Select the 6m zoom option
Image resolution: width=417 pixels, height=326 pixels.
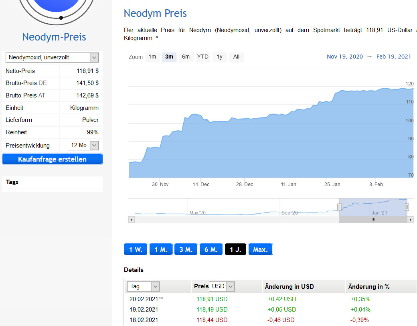[x=186, y=57]
